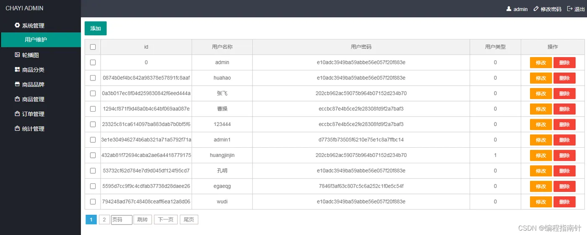Click 修改 for the egaeqg row
587x235 pixels.
[x=541, y=186]
